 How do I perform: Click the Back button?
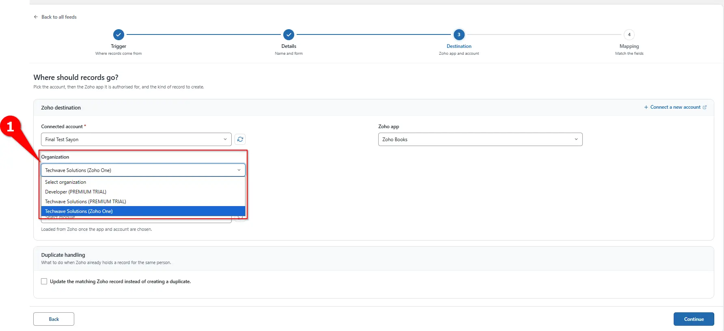[54, 319]
